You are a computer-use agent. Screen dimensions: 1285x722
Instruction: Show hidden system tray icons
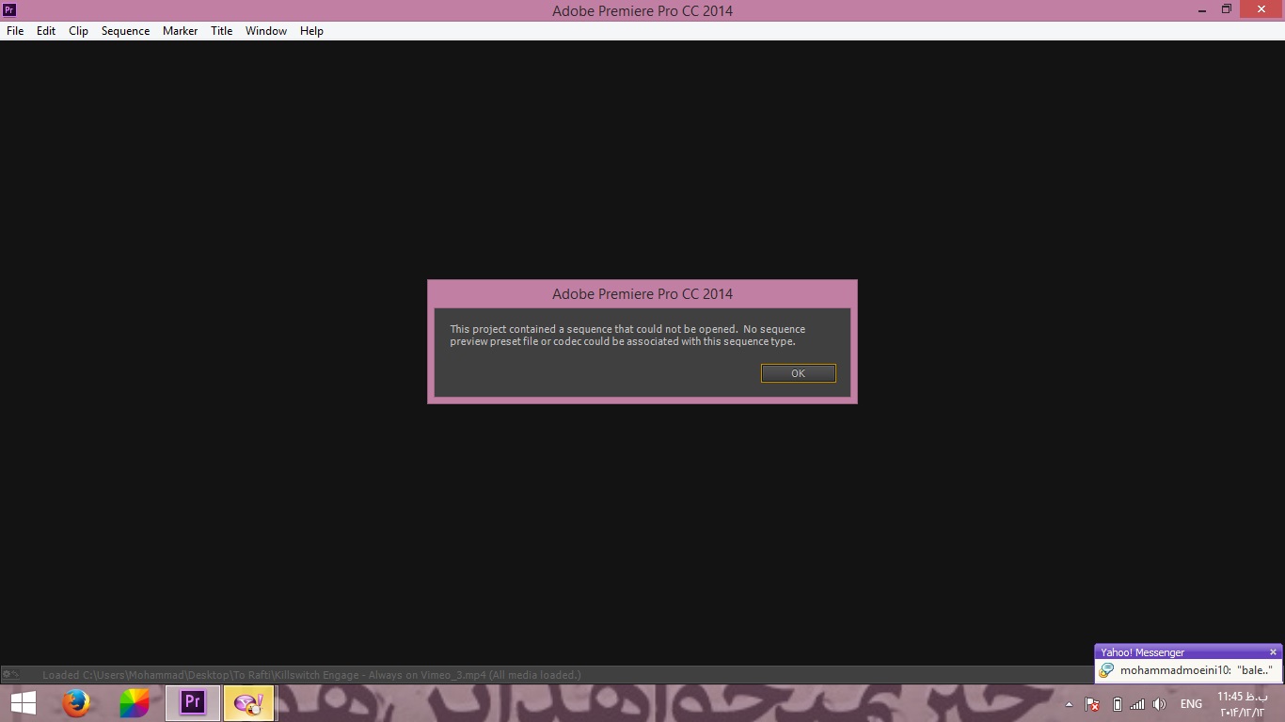point(1069,704)
